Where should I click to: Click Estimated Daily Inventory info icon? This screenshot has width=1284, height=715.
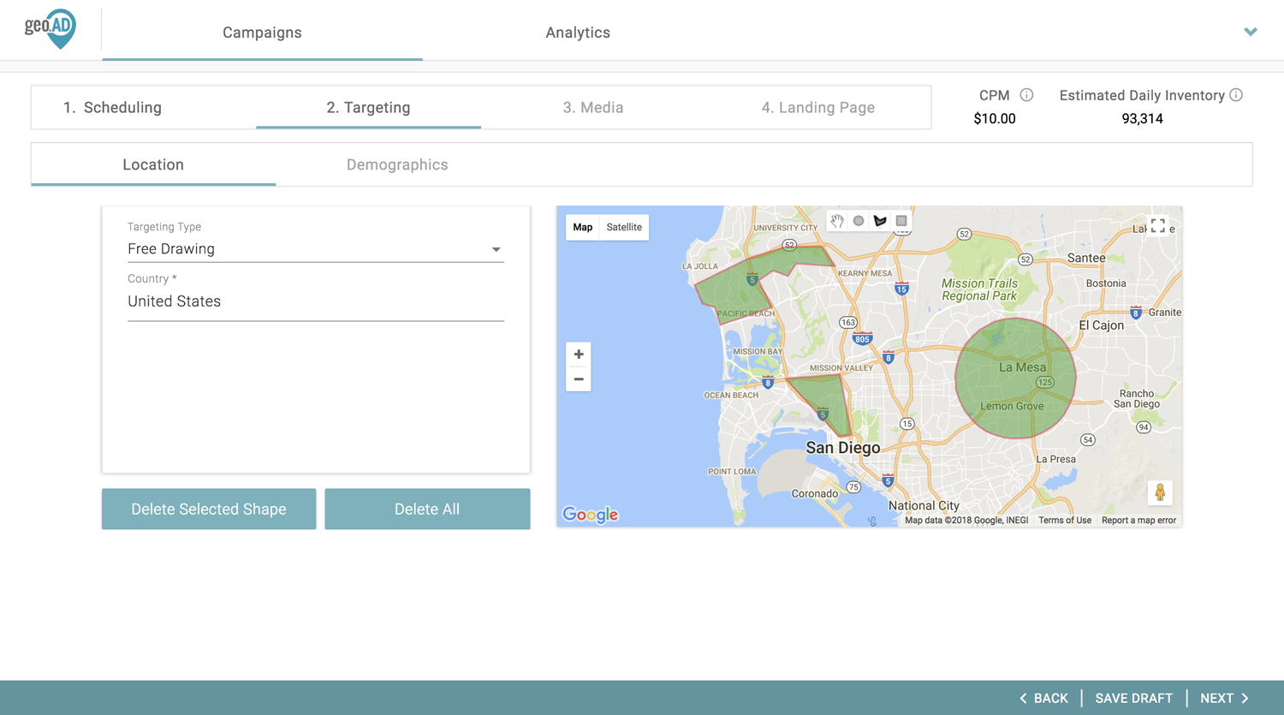coord(1236,95)
